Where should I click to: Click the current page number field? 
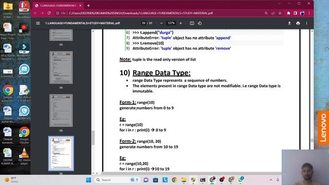point(143,23)
